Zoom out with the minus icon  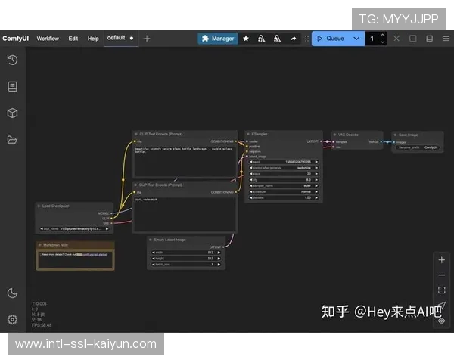pos(442,275)
